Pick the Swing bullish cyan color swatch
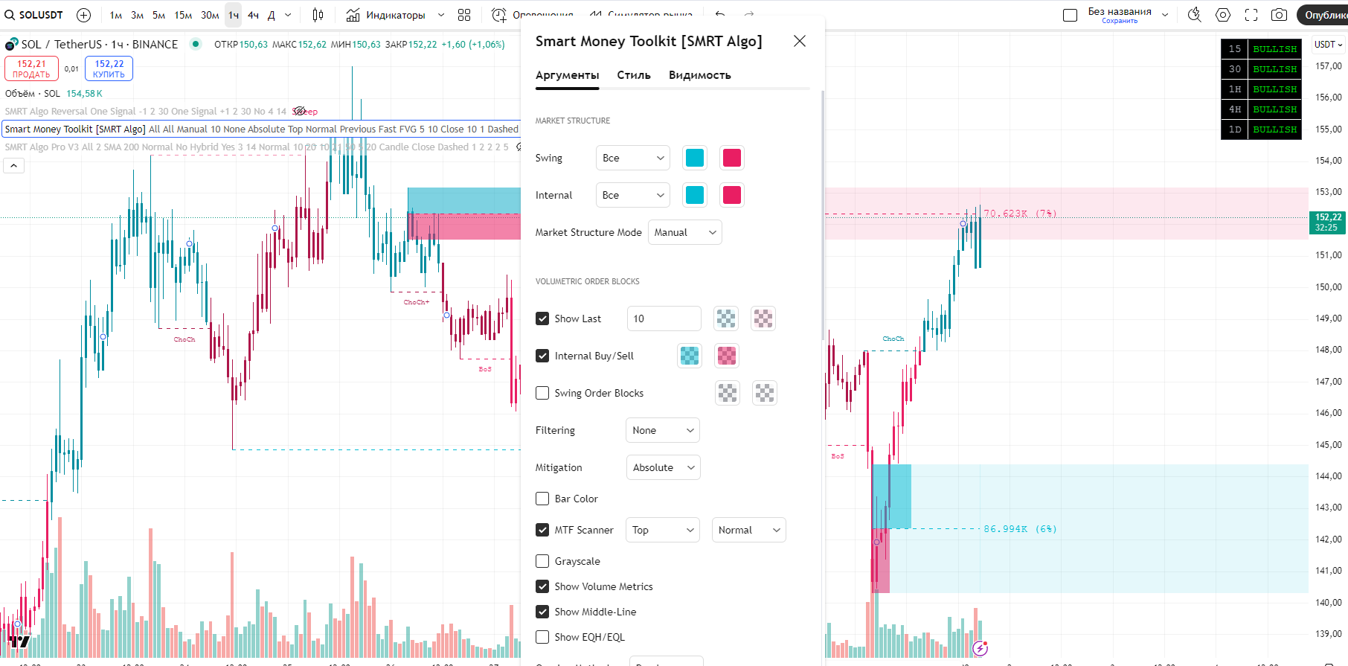 (694, 158)
